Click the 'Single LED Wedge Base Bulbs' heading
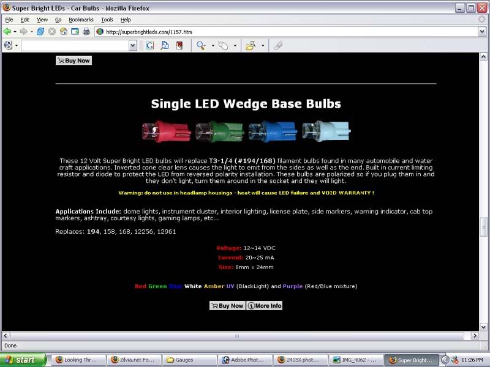 (x=246, y=103)
